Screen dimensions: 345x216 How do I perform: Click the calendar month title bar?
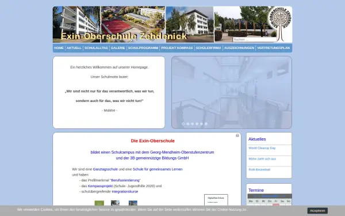coord(270,196)
